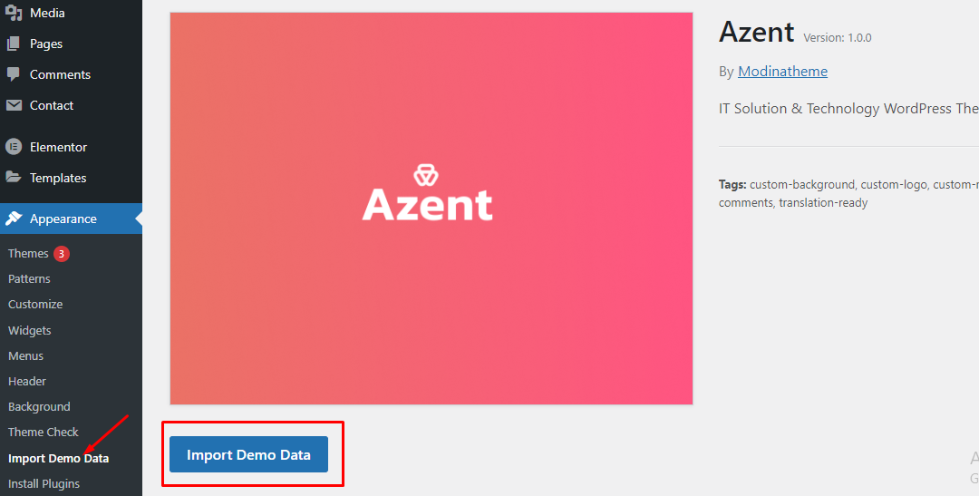Click the Appearance paintbrush icon

click(14, 219)
